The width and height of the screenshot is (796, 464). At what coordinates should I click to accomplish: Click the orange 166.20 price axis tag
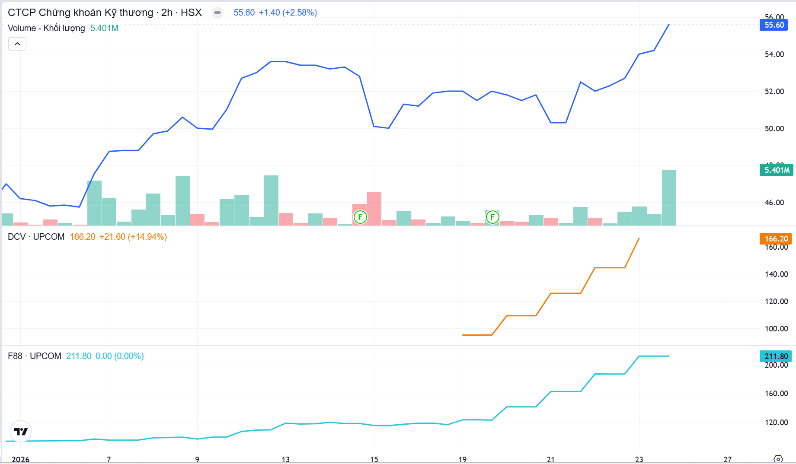(x=776, y=238)
